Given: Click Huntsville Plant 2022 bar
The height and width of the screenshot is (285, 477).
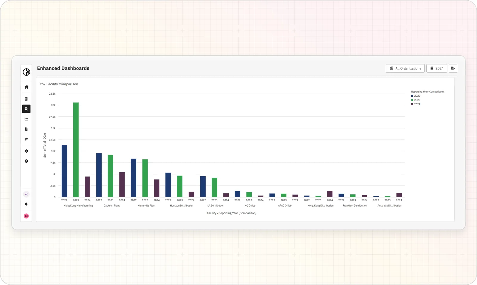Looking at the screenshot, I should [x=134, y=178].
